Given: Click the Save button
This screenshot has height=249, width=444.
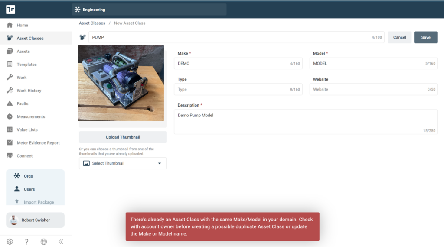Looking at the screenshot, I should [x=426, y=37].
